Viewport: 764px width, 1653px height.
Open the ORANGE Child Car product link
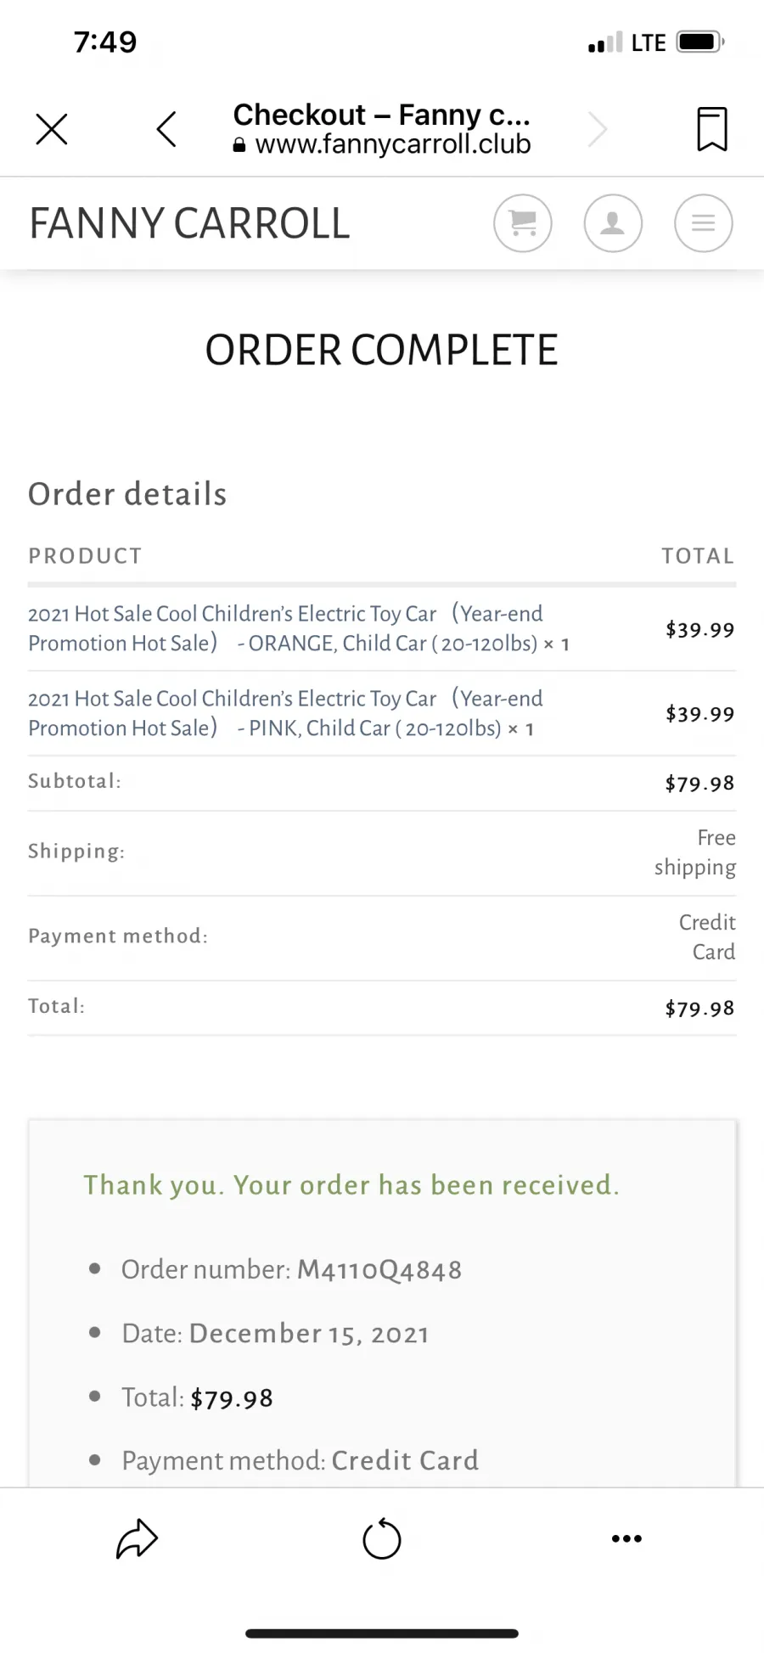[x=285, y=628]
